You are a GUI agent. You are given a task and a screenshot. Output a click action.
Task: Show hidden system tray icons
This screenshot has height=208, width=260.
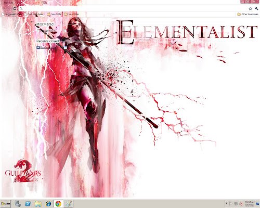[227, 203]
